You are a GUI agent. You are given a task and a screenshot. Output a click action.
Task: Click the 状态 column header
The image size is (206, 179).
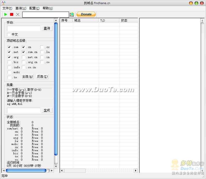click(x=129, y=20)
